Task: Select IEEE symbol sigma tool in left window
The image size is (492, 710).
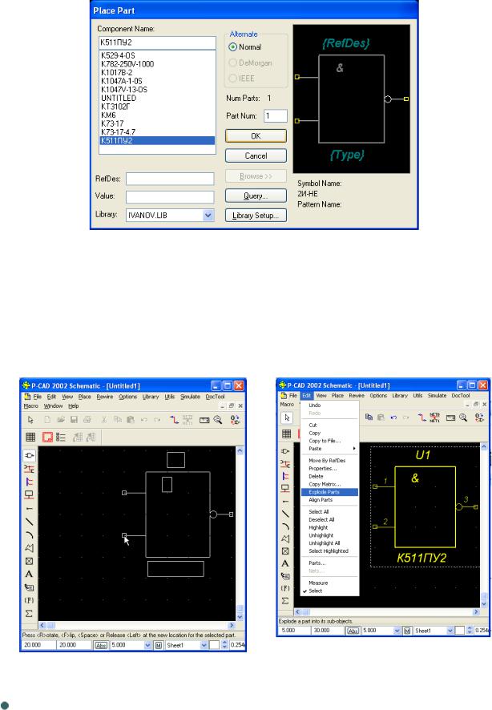Action: point(30,614)
